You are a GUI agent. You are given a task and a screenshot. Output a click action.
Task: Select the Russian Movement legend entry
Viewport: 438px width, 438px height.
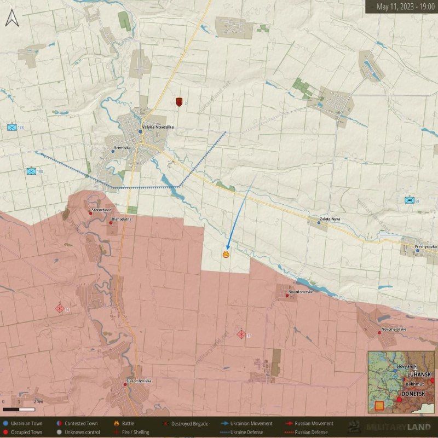click(309, 423)
